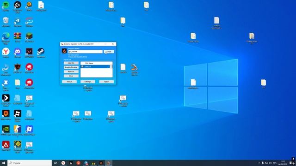Switch input language indicator in tray
The height and width of the screenshot is (166, 296).
tap(275, 163)
